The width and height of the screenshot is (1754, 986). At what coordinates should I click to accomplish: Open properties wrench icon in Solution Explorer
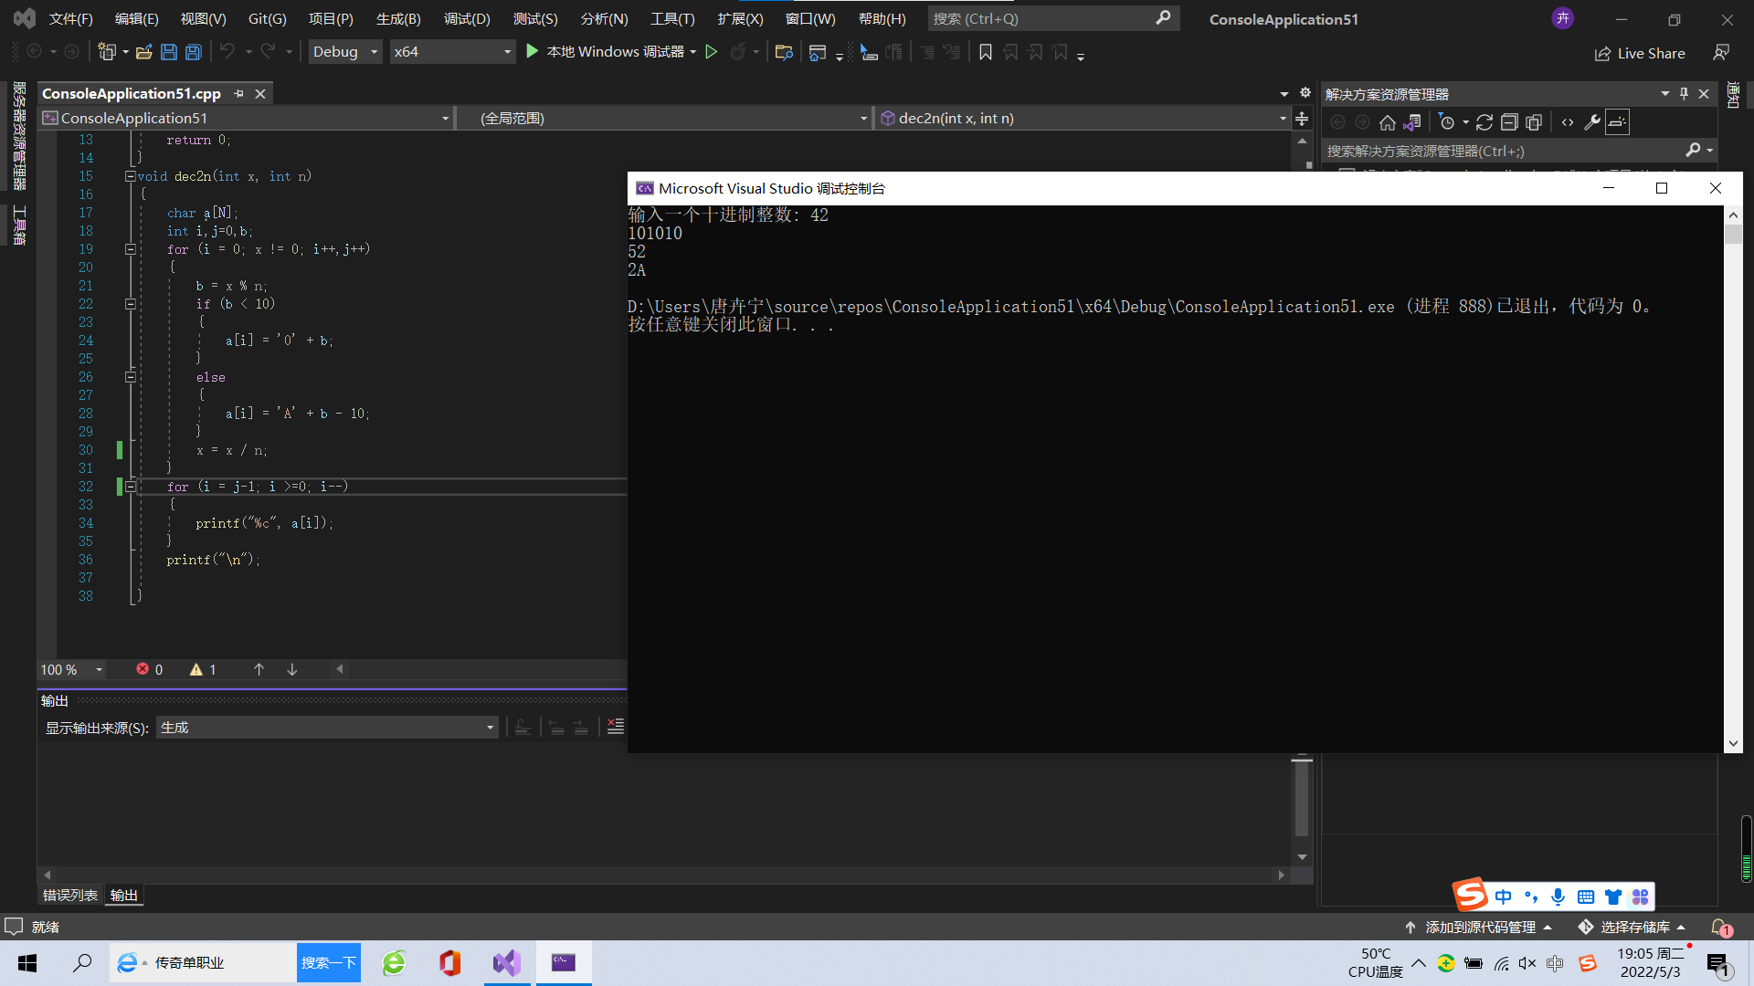click(1592, 122)
